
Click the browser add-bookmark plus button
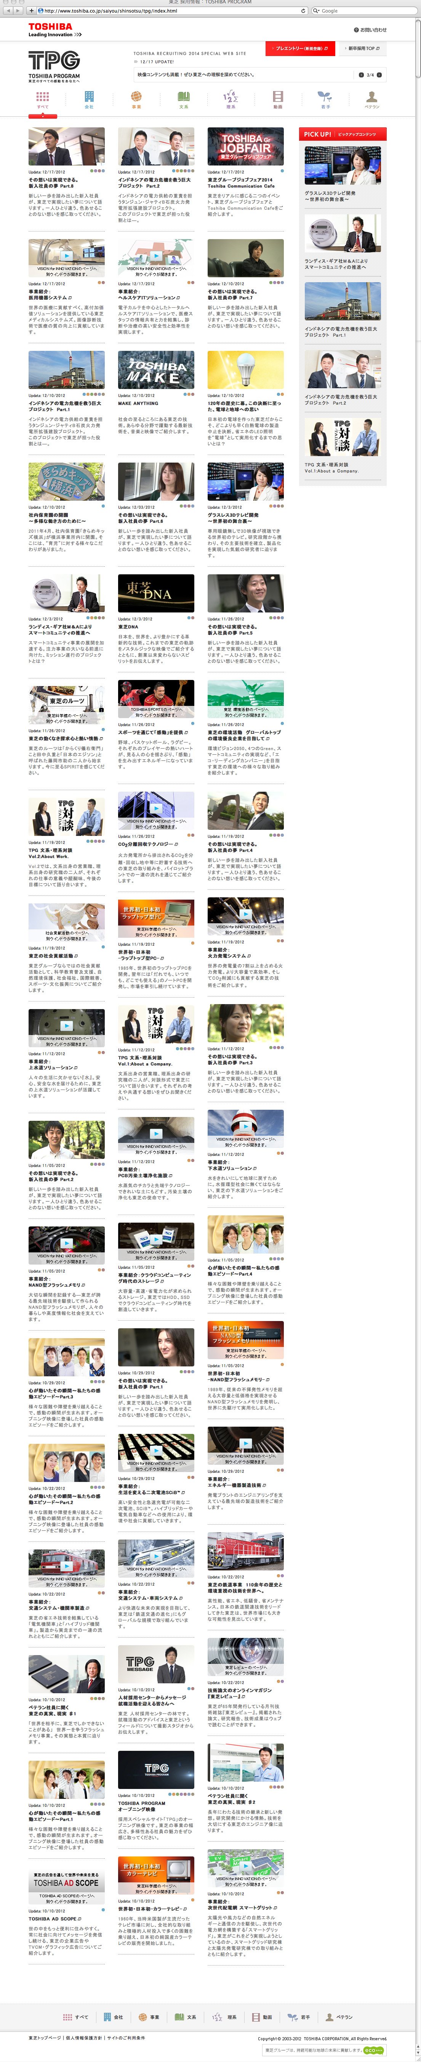[x=30, y=10]
